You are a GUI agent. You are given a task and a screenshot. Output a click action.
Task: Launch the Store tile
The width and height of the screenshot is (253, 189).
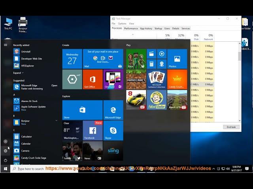(83, 110)
